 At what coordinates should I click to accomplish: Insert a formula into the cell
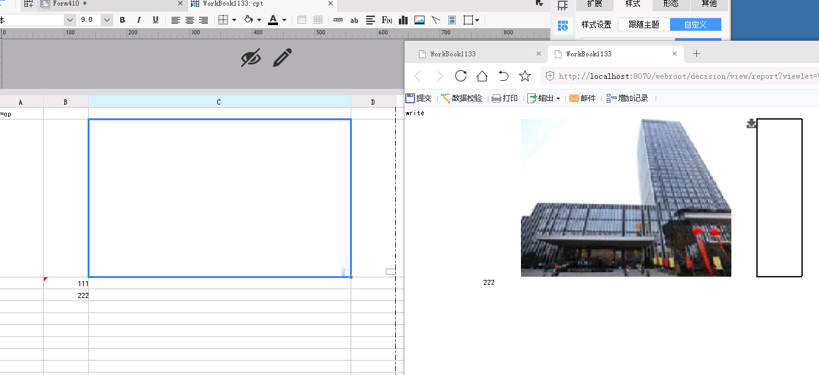coord(387,20)
